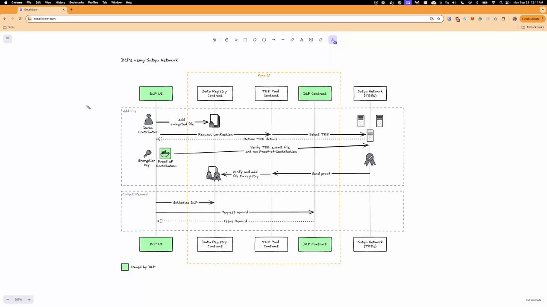
Task: Select the Text tool
Action: point(302,40)
